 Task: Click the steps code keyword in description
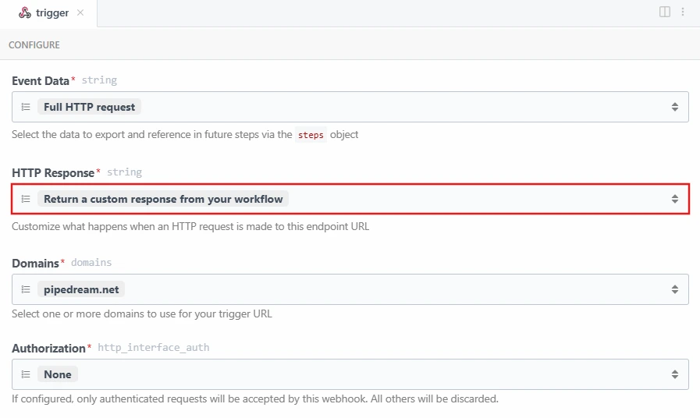coord(312,134)
